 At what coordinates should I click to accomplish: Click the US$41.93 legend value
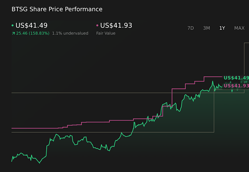point(116,25)
